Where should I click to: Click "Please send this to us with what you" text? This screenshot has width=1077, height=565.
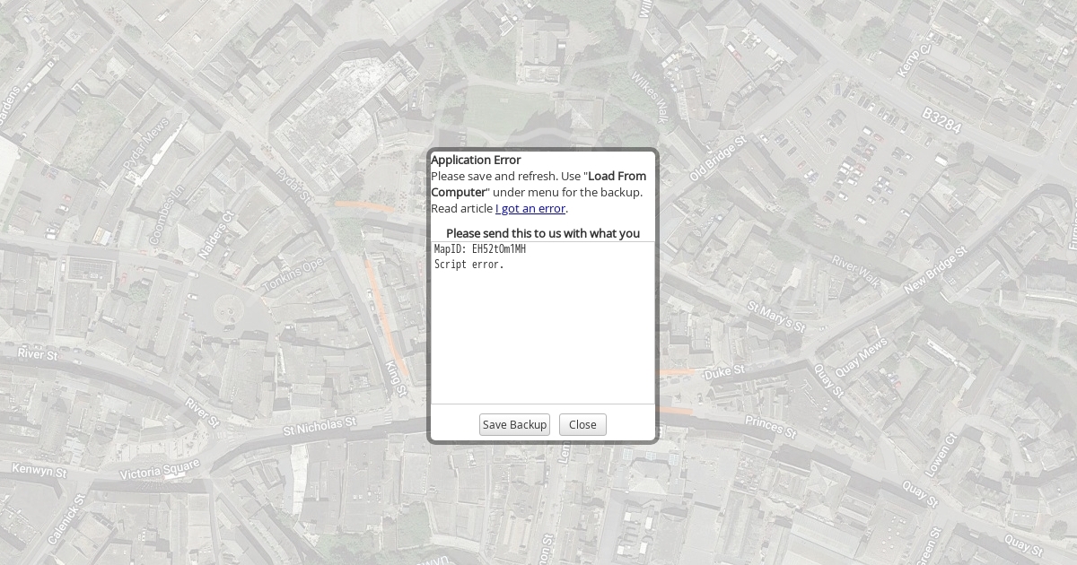click(x=543, y=233)
